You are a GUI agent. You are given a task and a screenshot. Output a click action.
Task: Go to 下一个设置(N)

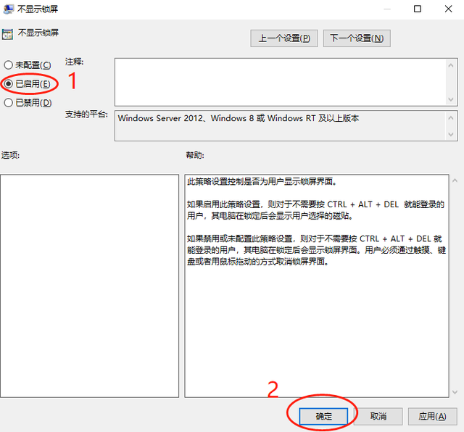(x=357, y=38)
